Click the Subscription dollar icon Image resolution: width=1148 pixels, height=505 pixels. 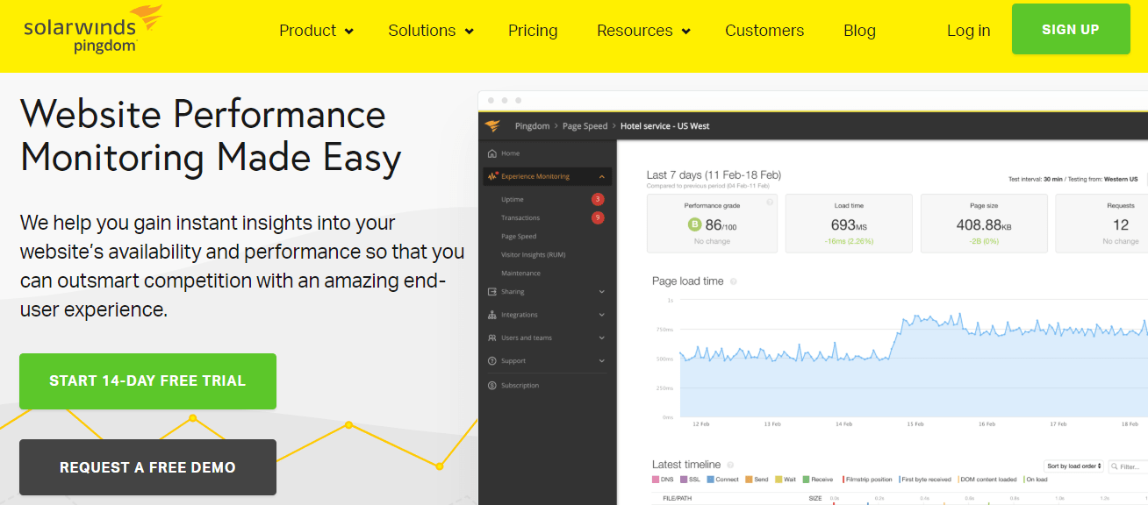[x=492, y=385]
